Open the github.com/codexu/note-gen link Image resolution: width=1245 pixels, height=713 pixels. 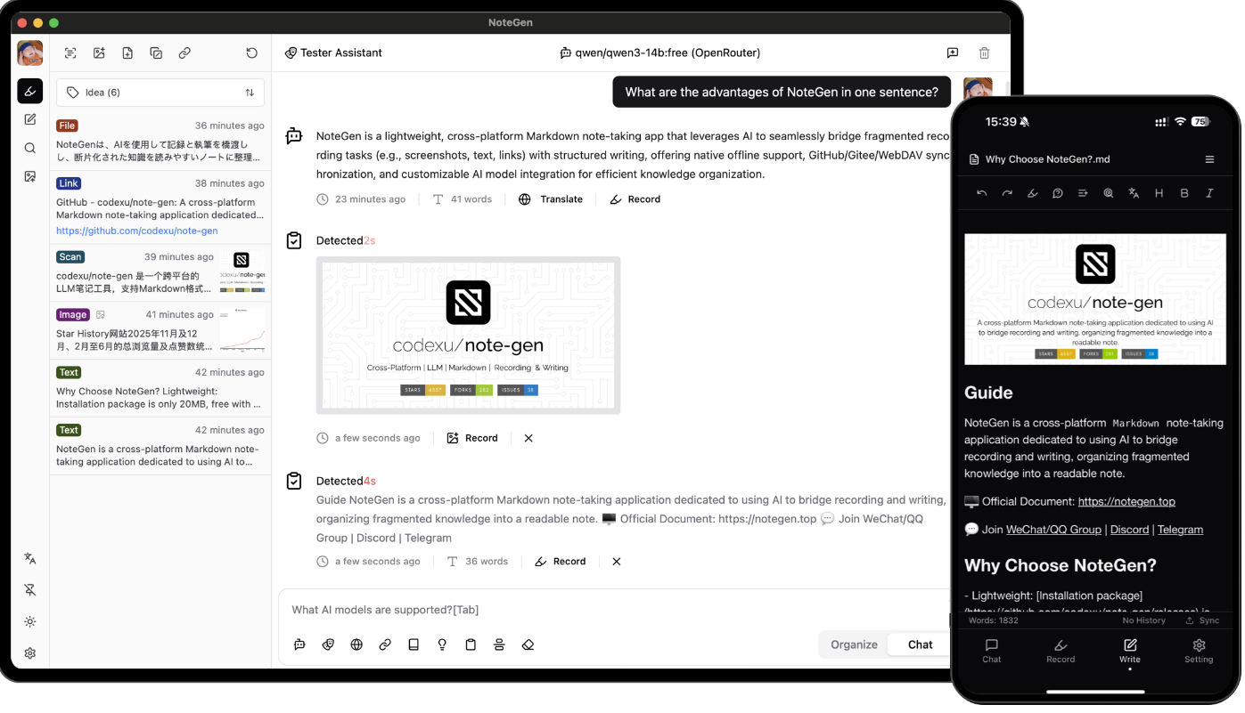tap(137, 231)
